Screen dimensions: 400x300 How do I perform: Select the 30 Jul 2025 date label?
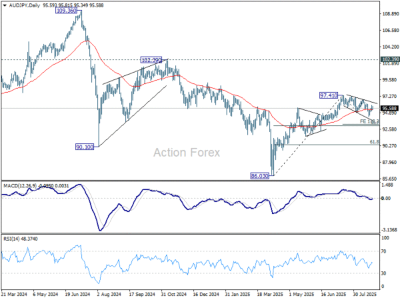click(x=365, y=294)
